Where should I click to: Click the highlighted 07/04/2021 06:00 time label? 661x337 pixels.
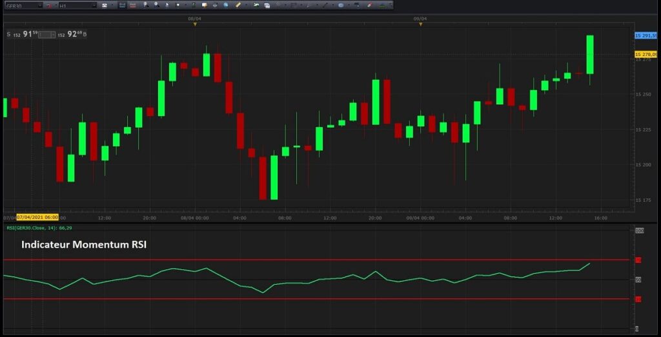(37, 218)
